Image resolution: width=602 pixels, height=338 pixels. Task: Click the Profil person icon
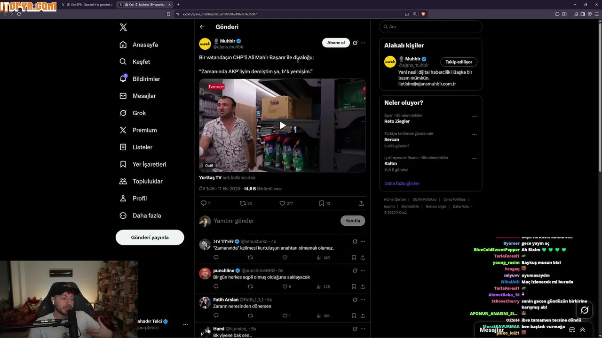tap(123, 199)
